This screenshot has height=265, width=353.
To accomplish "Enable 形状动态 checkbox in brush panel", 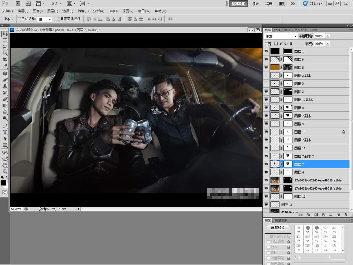I will [268, 242].
